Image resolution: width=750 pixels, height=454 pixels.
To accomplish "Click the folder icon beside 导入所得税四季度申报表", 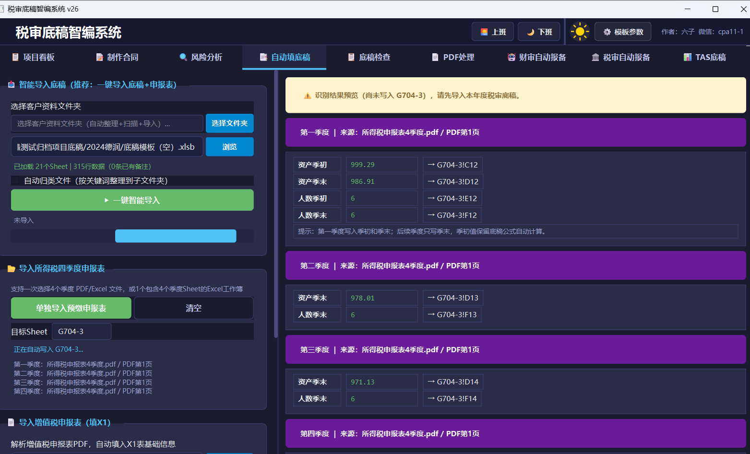I will click(x=11, y=269).
